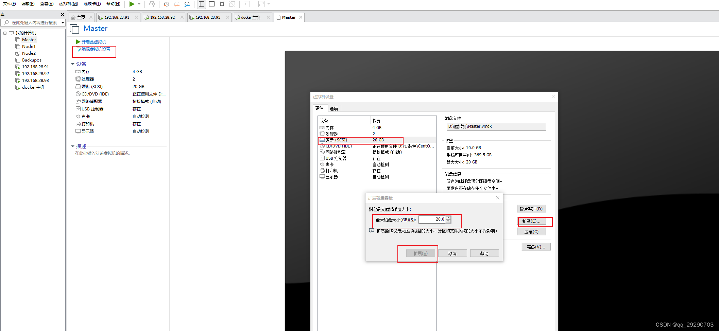Increase the max disk size with the up stepper
This screenshot has height=331, width=719.
(448, 218)
